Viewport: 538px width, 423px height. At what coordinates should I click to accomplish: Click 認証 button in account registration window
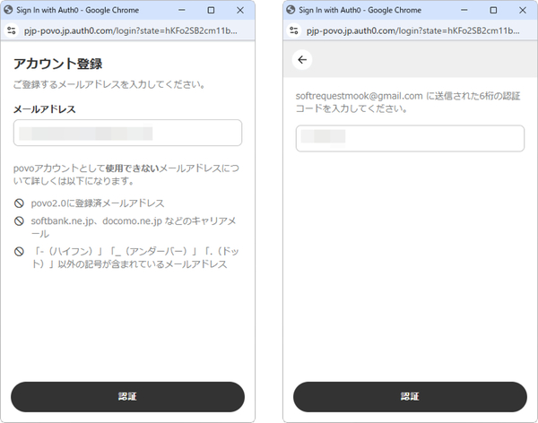[x=127, y=397]
